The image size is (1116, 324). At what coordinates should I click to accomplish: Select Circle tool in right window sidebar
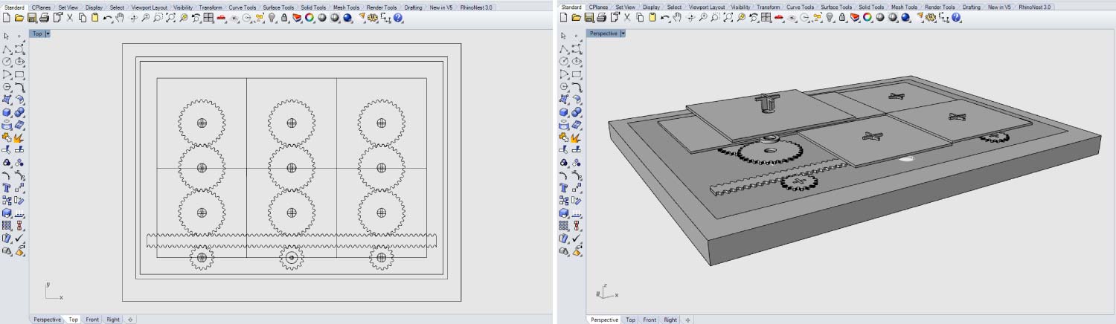[565, 62]
